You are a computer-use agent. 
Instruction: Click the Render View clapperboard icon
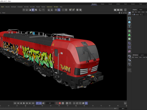click(x=115, y=10)
